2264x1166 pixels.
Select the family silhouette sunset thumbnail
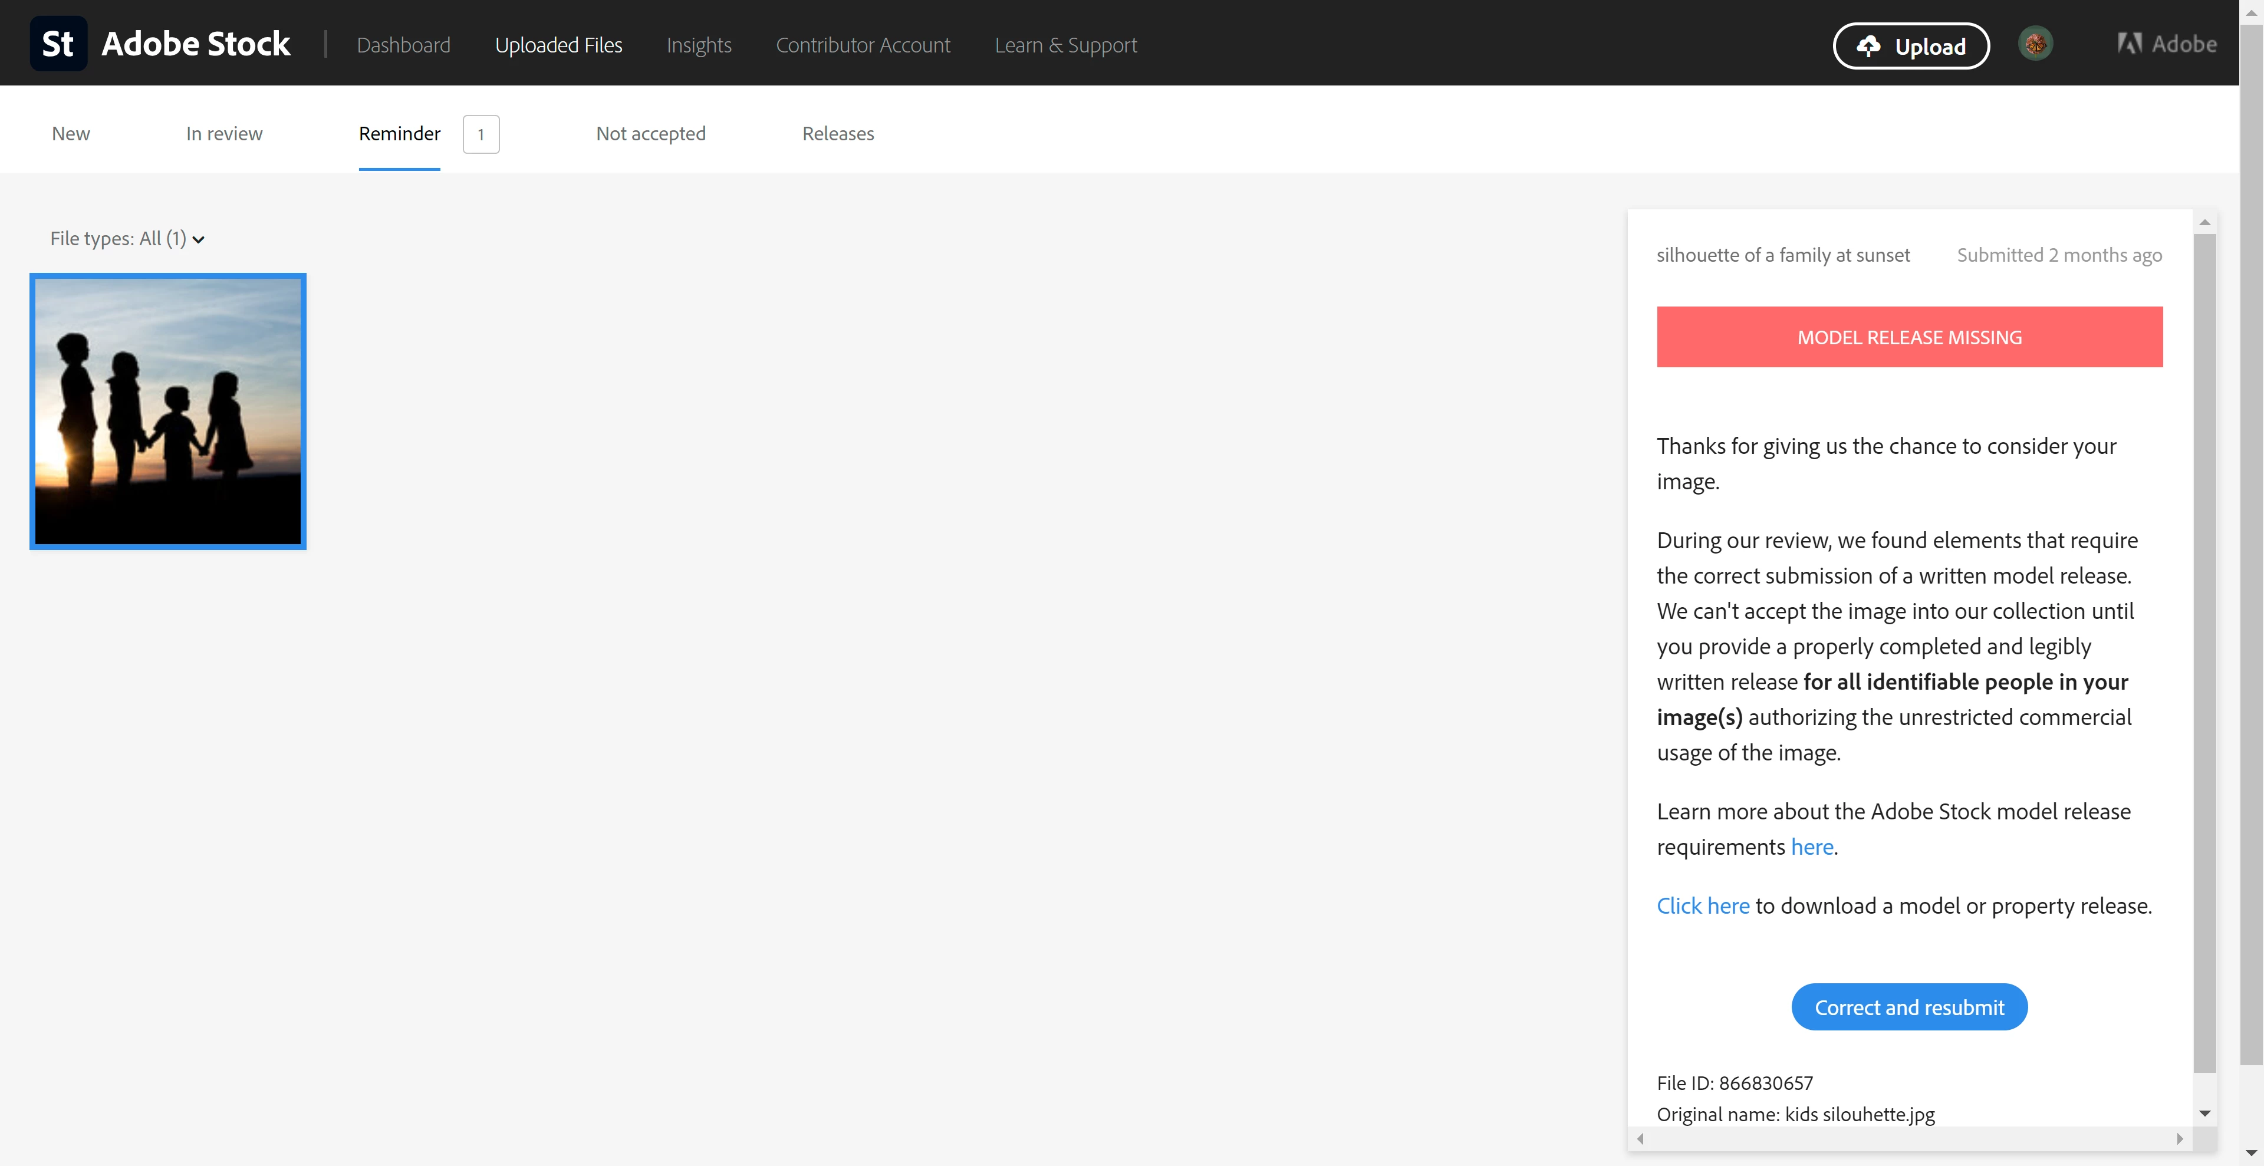168,411
